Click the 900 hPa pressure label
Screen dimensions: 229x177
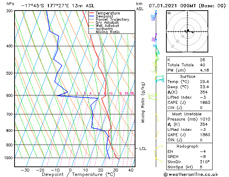[10, 145]
